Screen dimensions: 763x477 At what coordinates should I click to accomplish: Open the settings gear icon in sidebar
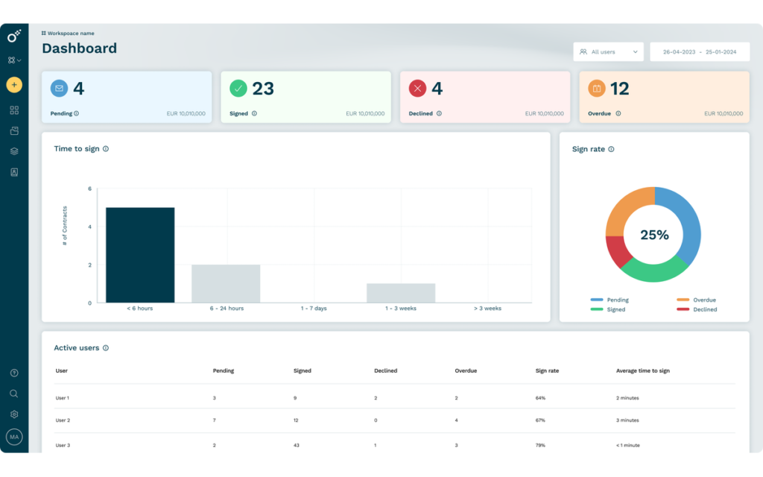coord(14,414)
